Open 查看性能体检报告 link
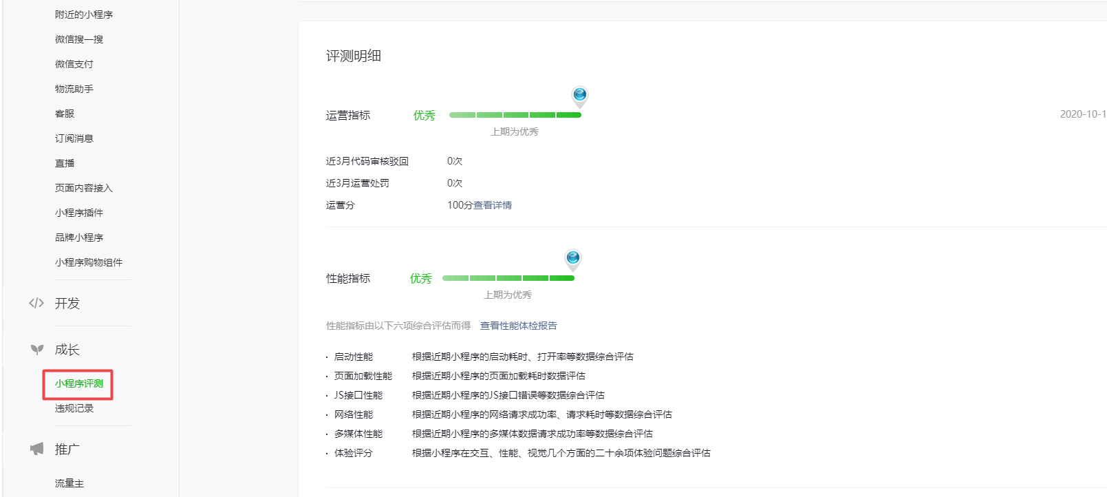 (x=519, y=326)
